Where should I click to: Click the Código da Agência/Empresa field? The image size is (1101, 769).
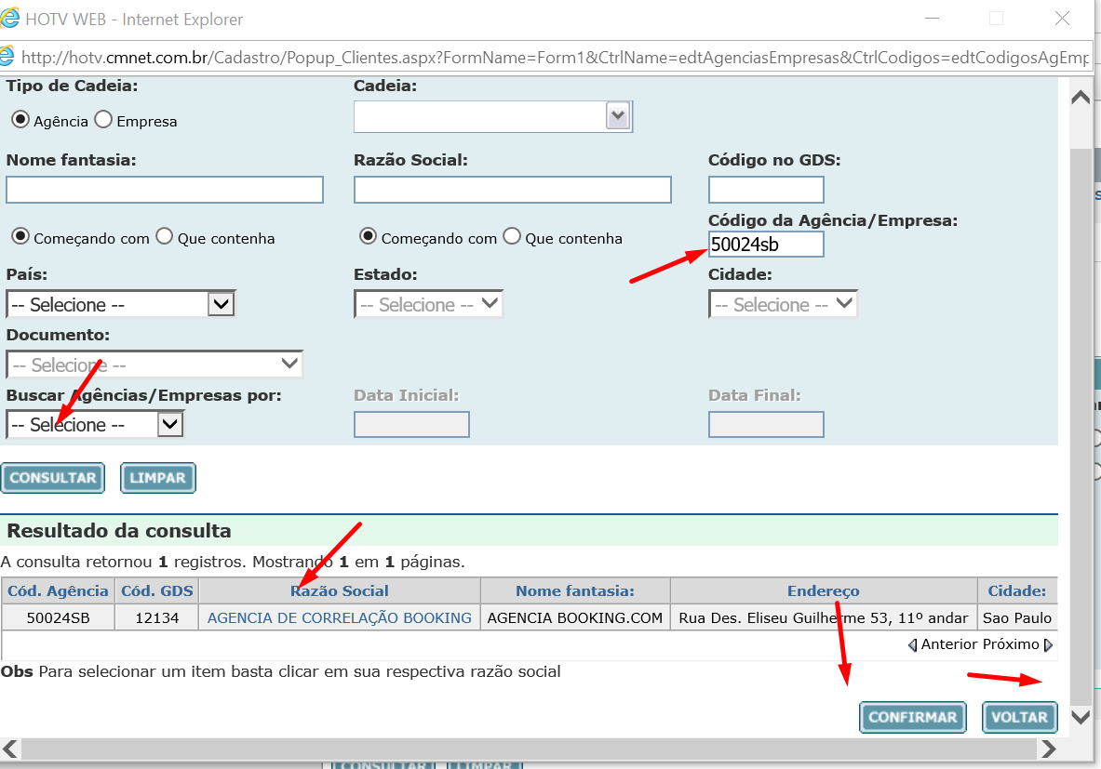[766, 245]
